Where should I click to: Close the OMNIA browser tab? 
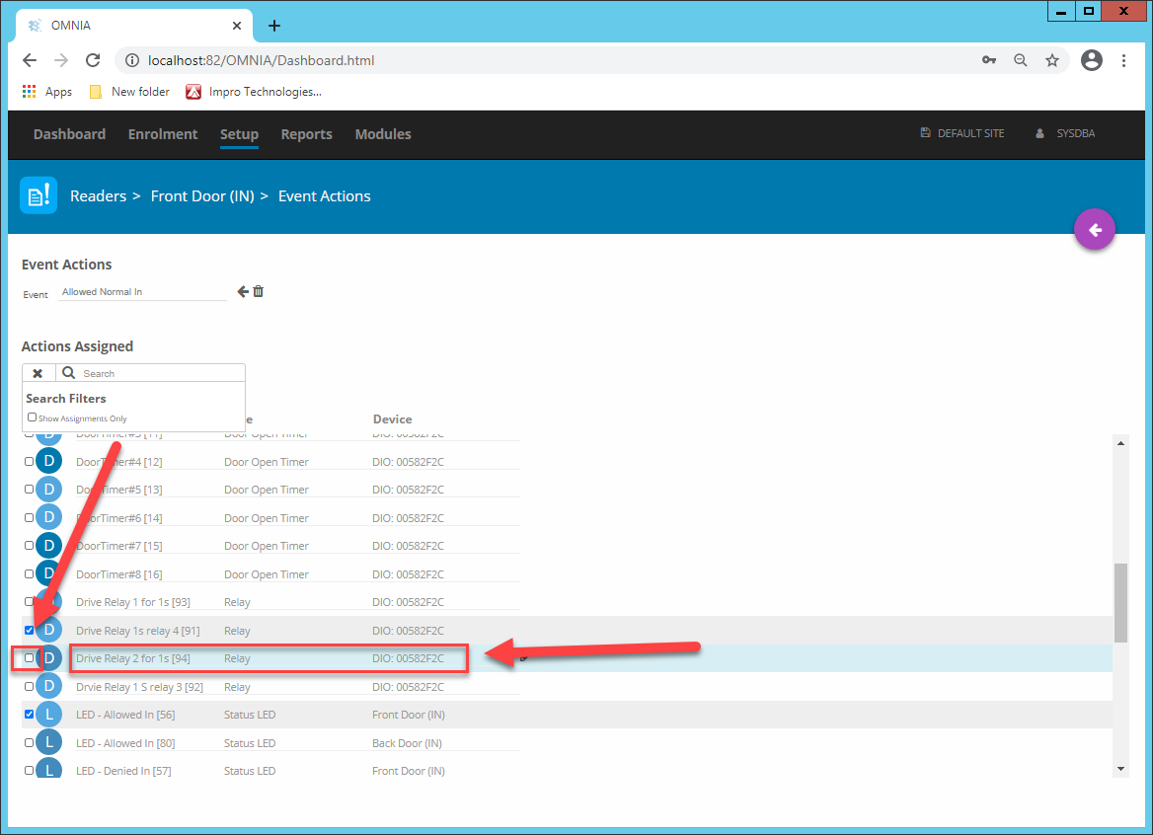pos(237,26)
